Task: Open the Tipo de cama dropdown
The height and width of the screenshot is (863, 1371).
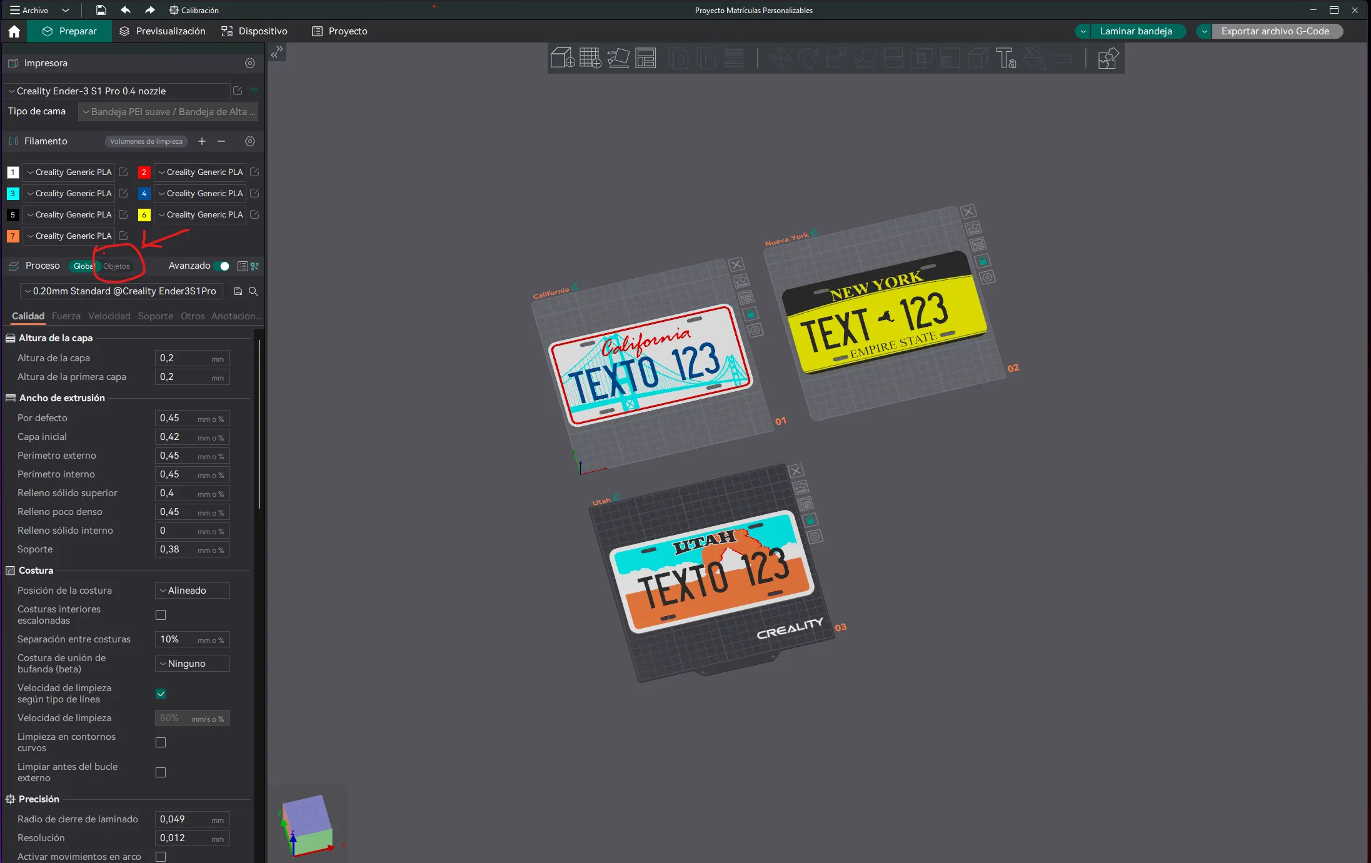Action: [168, 112]
